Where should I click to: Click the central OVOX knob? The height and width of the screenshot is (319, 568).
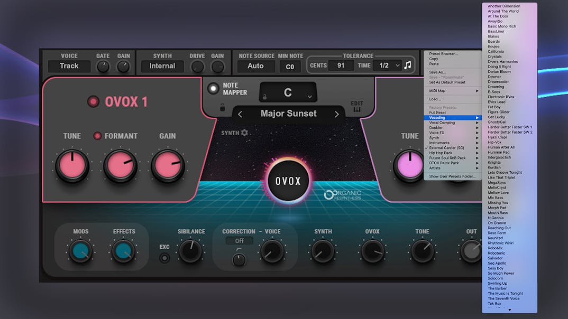[288, 181]
